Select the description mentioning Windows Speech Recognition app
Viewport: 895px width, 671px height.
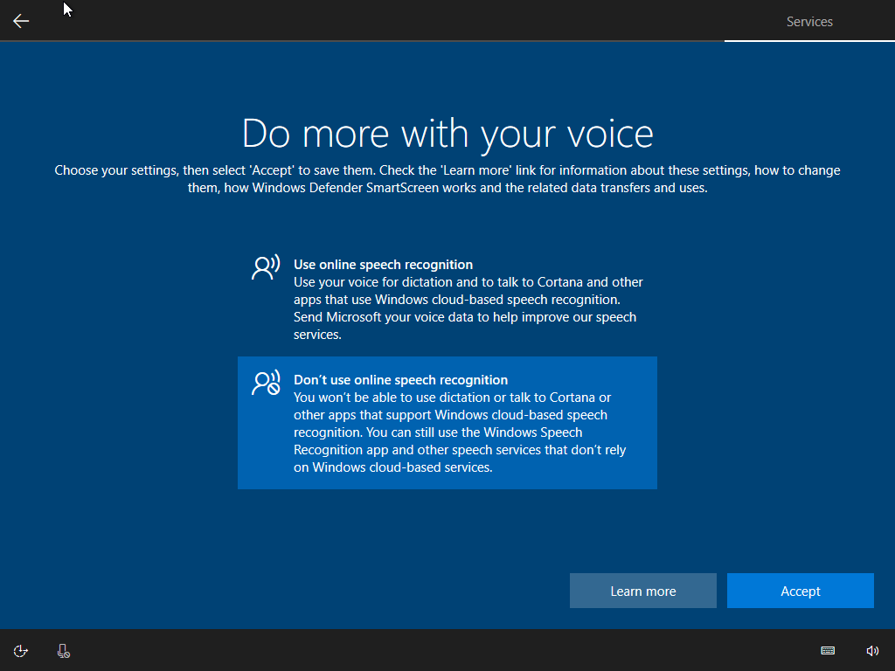460,432
